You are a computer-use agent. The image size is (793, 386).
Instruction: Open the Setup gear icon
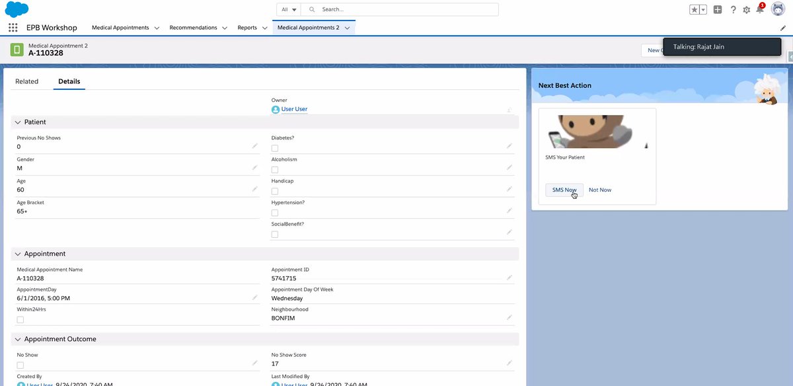(x=747, y=9)
